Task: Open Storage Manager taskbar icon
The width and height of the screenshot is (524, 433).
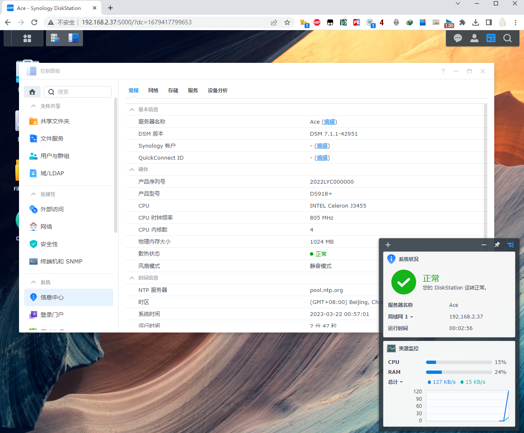Action: pyautogui.click(x=55, y=38)
